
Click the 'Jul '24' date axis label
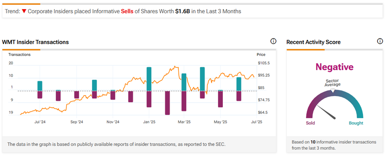[x=40, y=122]
